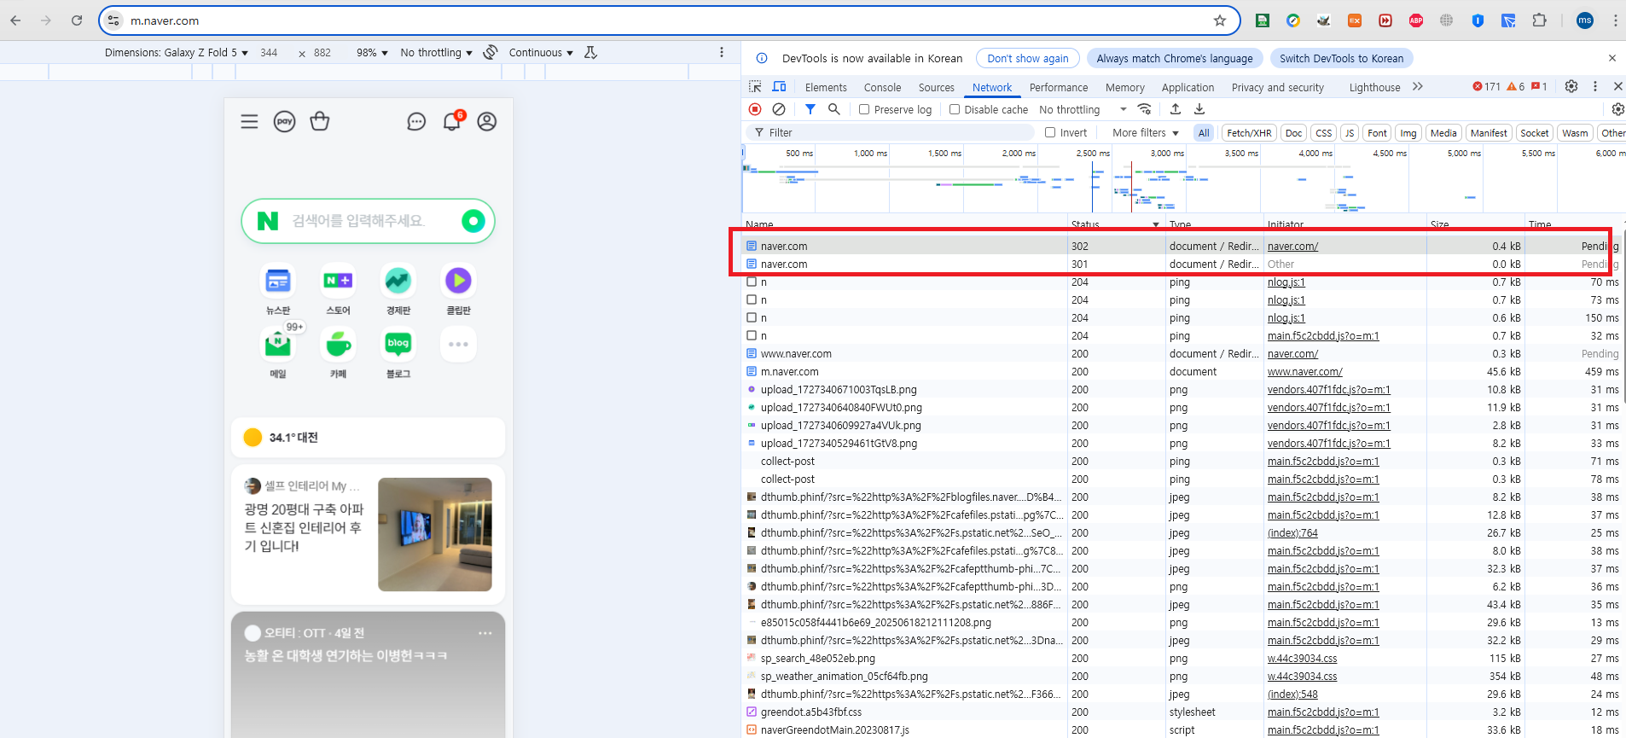Open Network panel No throttling dropdown
The width and height of the screenshot is (1626, 738).
pos(1083,109)
